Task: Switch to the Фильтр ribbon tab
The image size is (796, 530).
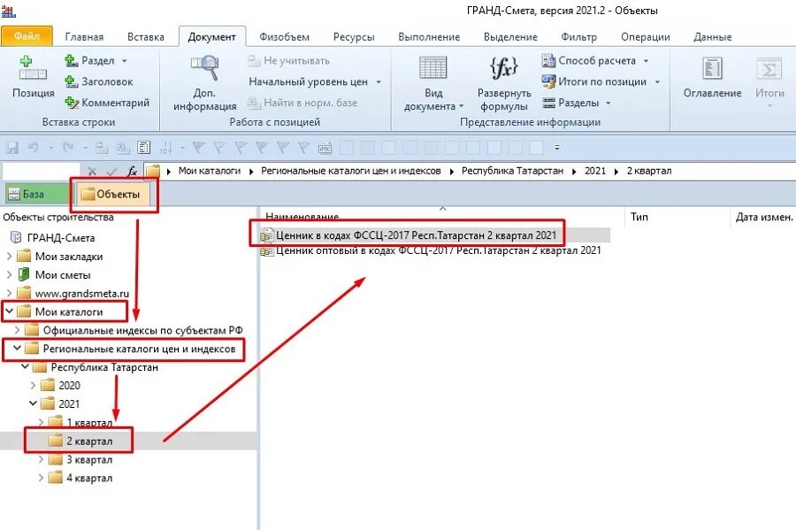Action: (x=578, y=37)
